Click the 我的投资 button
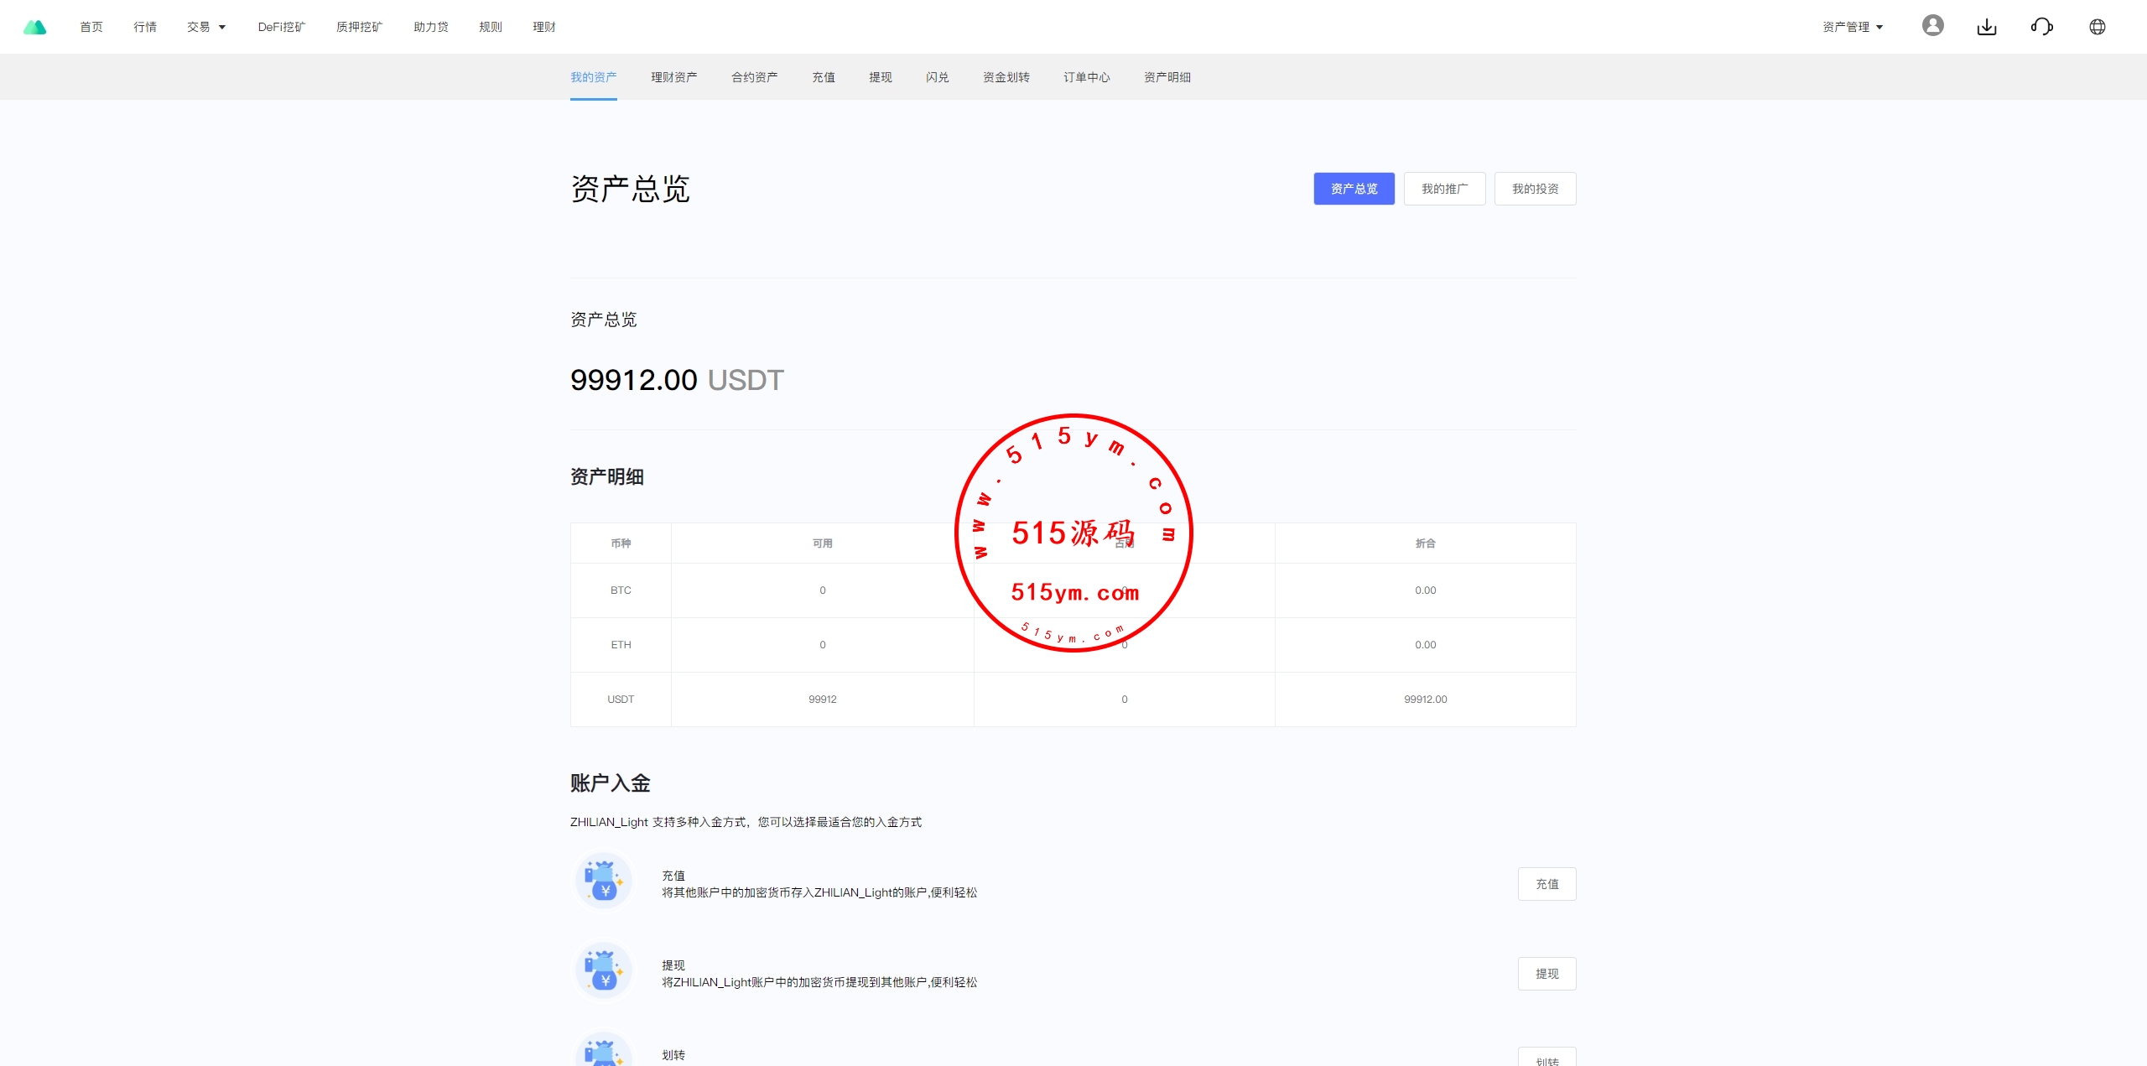2147x1066 pixels. point(1535,189)
